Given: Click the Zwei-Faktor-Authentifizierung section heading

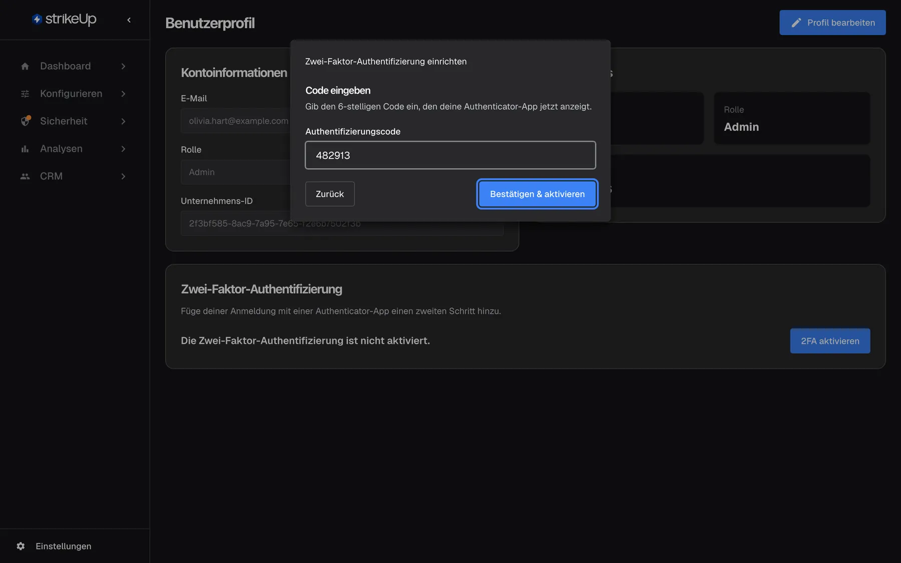Looking at the screenshot, I should [261, 289].
